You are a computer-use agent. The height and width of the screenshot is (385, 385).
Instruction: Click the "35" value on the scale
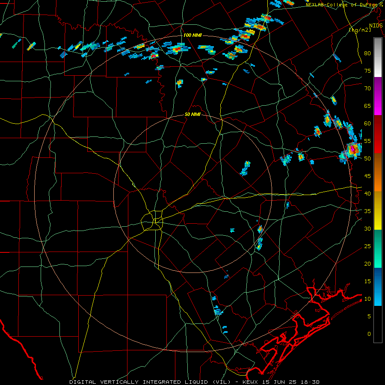click(367, 211)
